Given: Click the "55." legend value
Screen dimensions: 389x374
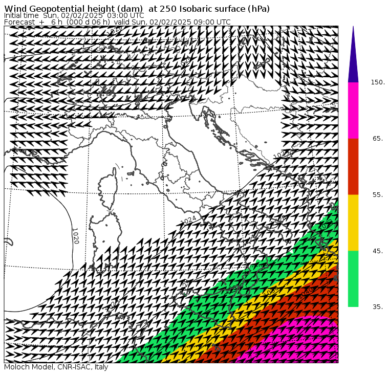Looking at the screenshot, I should click(378, 195).
